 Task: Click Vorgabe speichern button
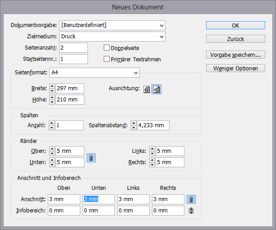coord(235,55)
